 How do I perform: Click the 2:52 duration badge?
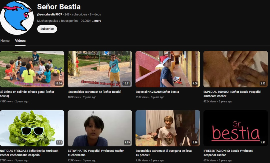coord(263,83)
